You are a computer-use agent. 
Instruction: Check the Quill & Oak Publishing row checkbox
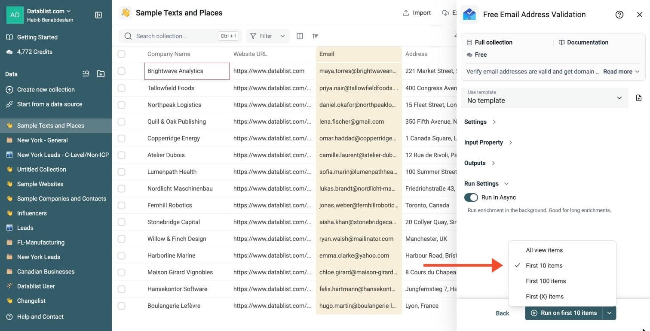coord(121,121)
